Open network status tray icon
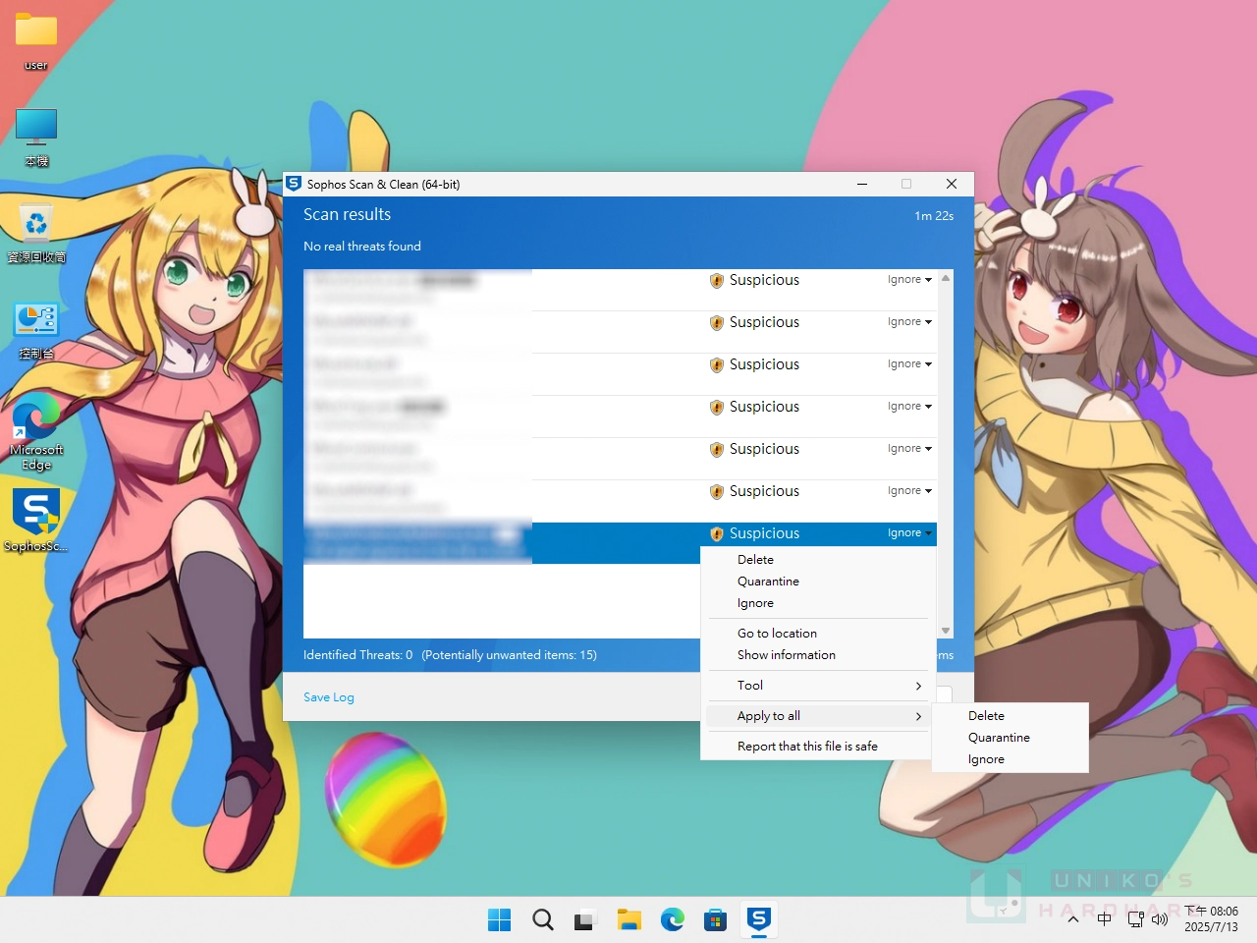The height and width of the screenshot is (943, 1257). tap(1136, 919)
